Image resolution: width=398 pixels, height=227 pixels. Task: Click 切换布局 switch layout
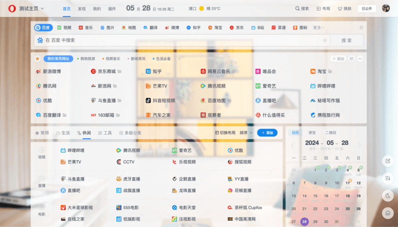[225, 133]
